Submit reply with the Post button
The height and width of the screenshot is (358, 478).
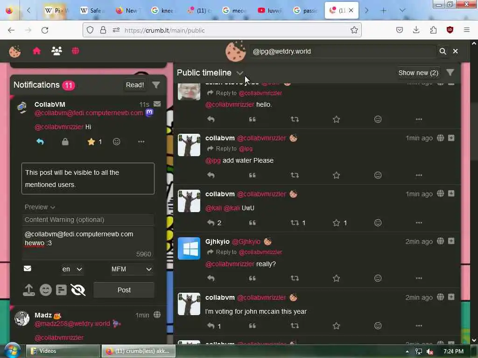pos(124,290)
